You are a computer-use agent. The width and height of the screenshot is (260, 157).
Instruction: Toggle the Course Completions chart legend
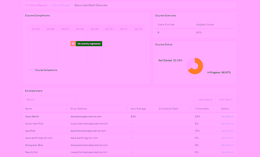point(43,70)
